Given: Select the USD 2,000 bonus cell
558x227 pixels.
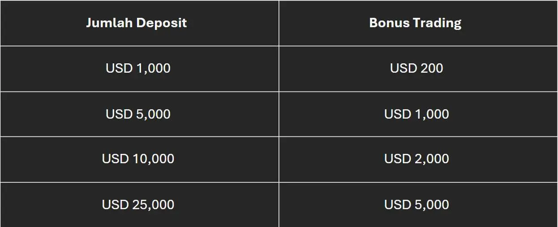Looking at the screenshot, I should pos(418,159).
